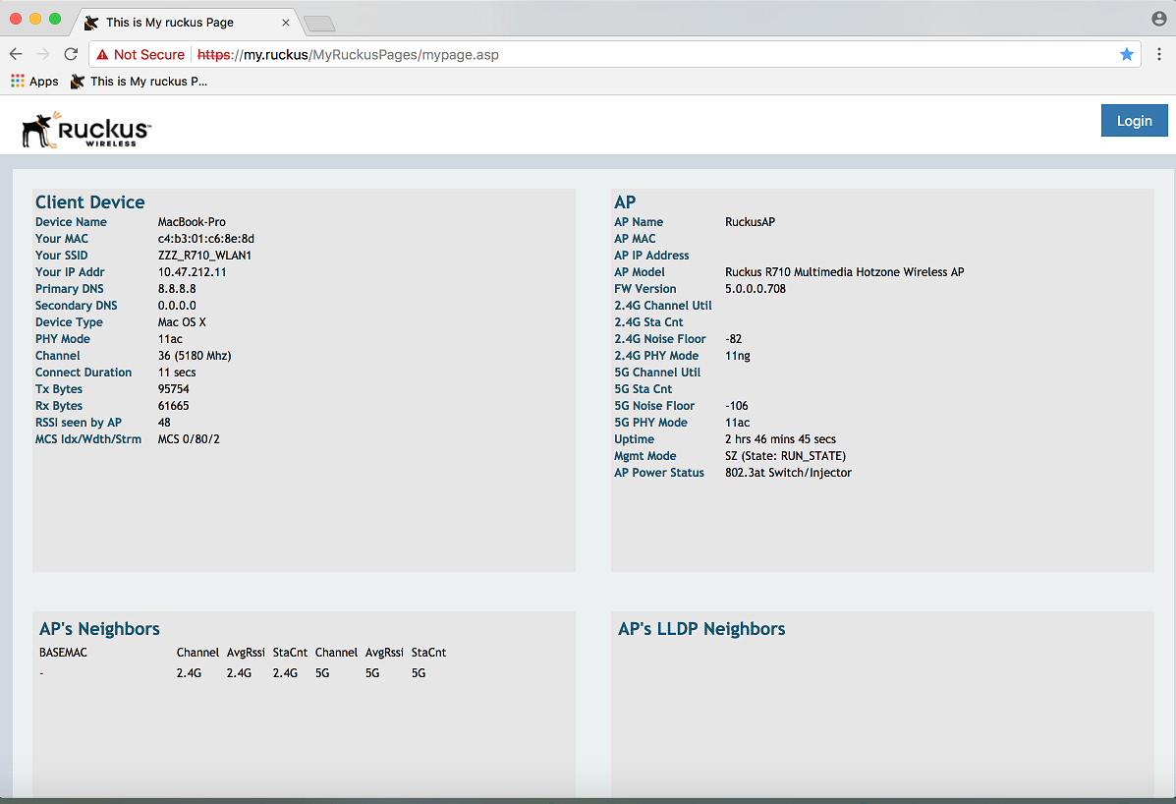Click the Not Secure warning icon

(x=102, y=55)
